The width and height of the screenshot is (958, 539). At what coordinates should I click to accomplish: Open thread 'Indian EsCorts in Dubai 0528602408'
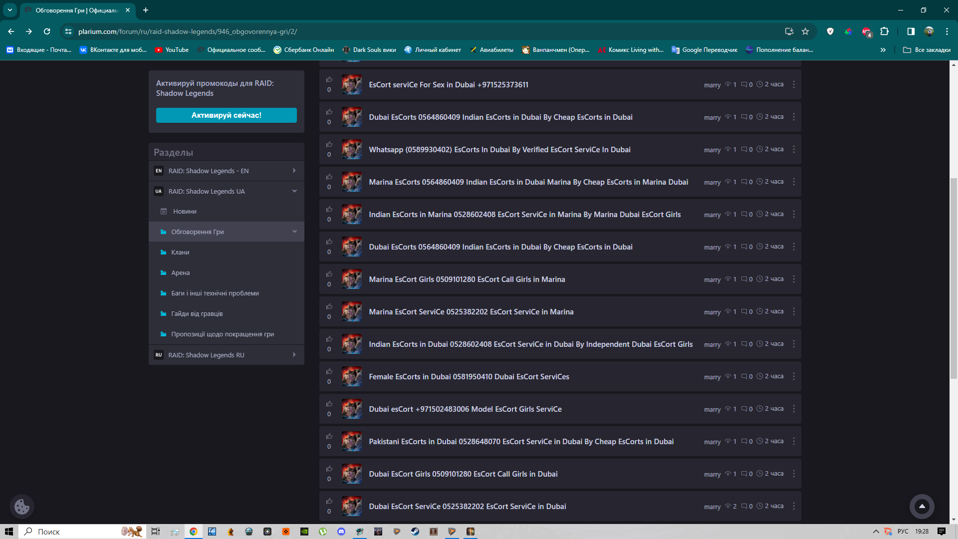coord(530,344)
